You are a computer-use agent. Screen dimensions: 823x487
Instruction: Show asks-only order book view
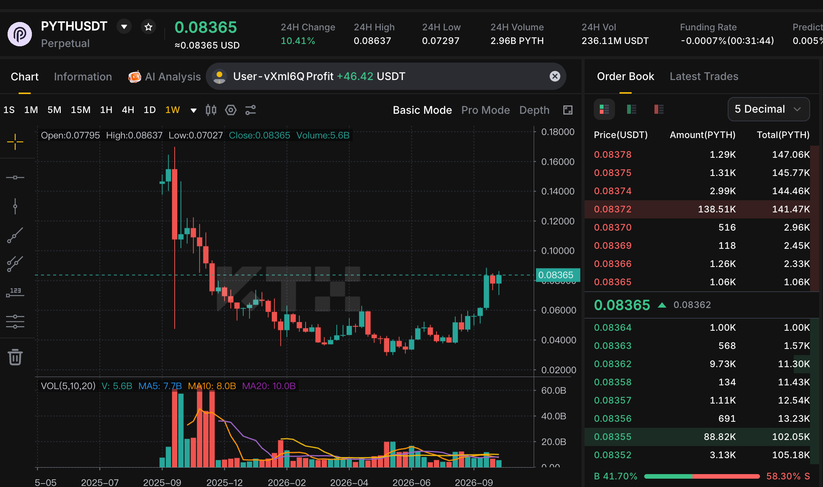659,109
